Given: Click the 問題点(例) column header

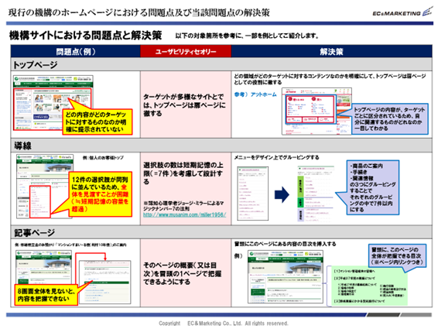Looking at the screenshot, I should [75, 51].
